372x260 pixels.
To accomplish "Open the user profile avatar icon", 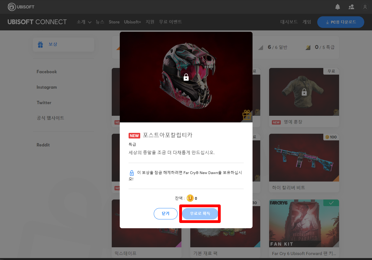I will point(365,7).
